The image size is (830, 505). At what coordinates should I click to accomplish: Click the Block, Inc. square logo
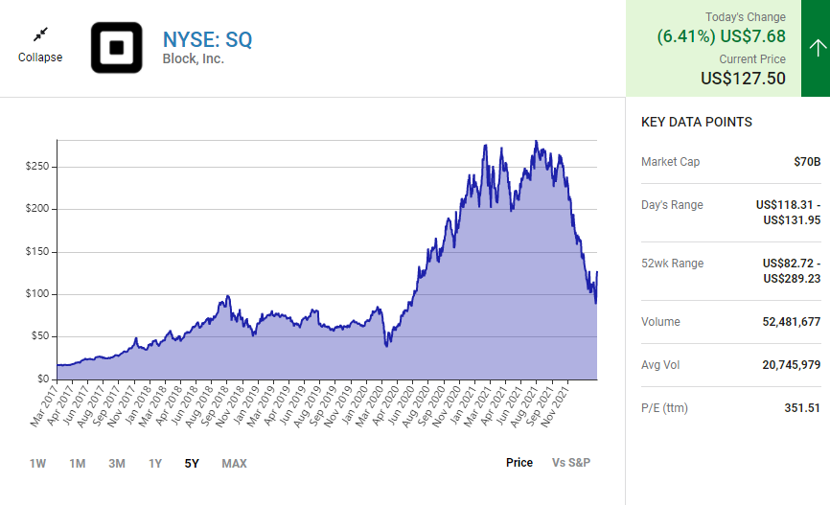[x=117, y=48]
